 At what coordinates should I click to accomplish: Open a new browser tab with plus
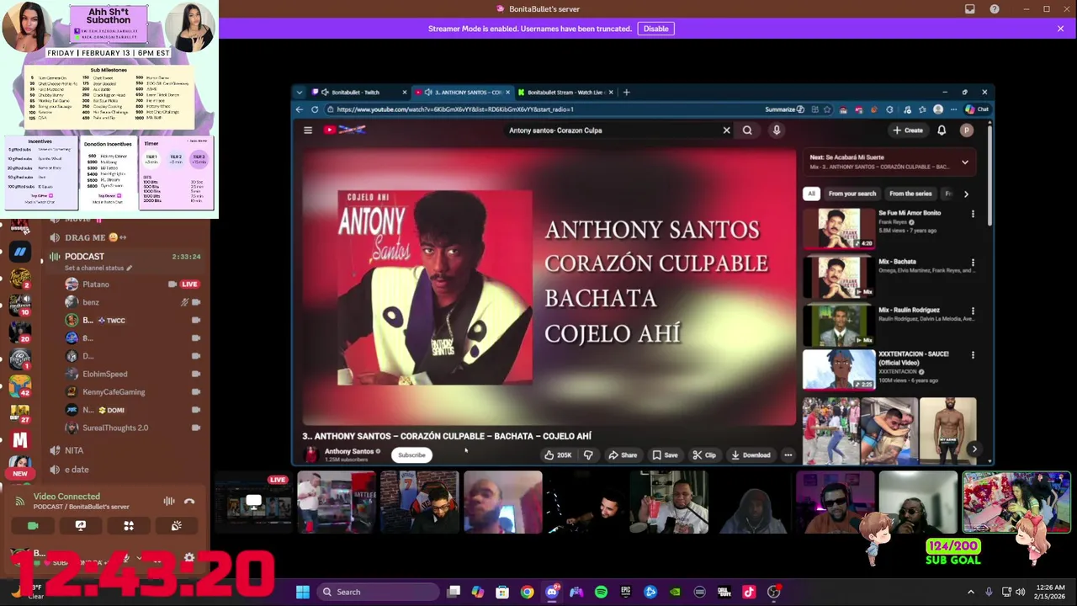[x=626, y=93]
